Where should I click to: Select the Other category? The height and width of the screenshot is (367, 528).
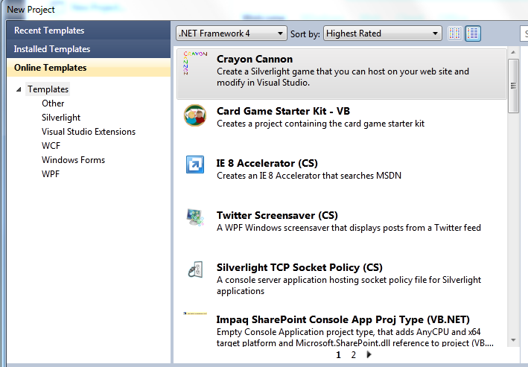pos(53,103)
